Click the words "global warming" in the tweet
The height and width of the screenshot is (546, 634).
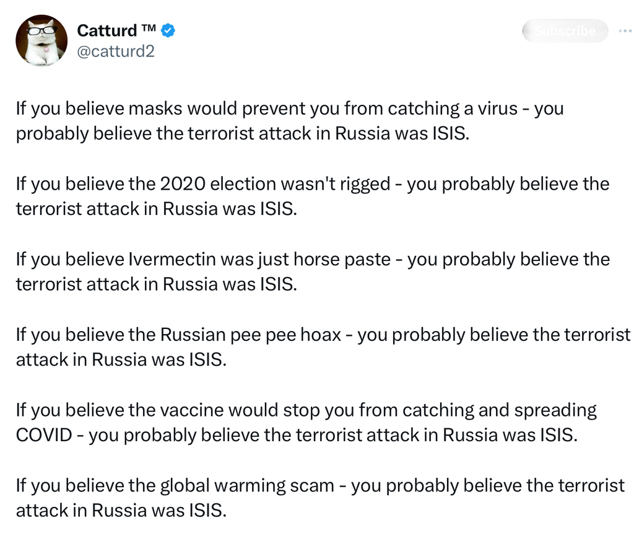pos(220,485)
